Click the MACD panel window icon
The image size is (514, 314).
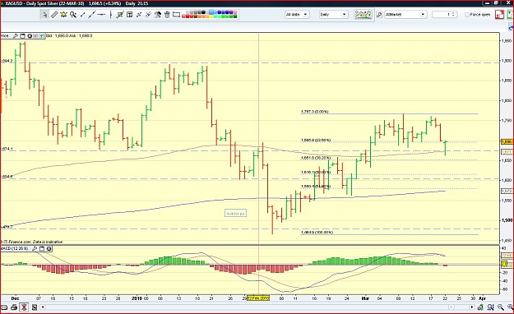(x=42, y=248)
